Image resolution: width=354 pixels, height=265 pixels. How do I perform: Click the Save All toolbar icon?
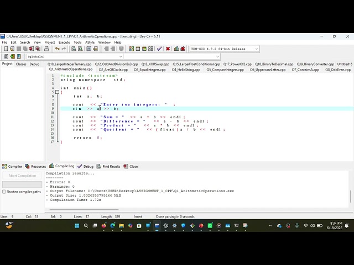(25, 49)
